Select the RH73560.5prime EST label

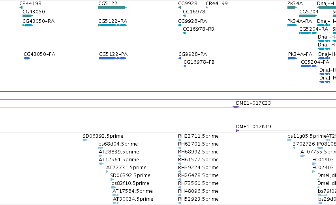pos(199,183)
